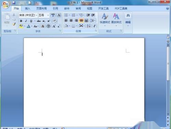171x129 pixels.
Task: Expand the Font dialog launcher
Action: pyautogui.click(x=60, y=31)
